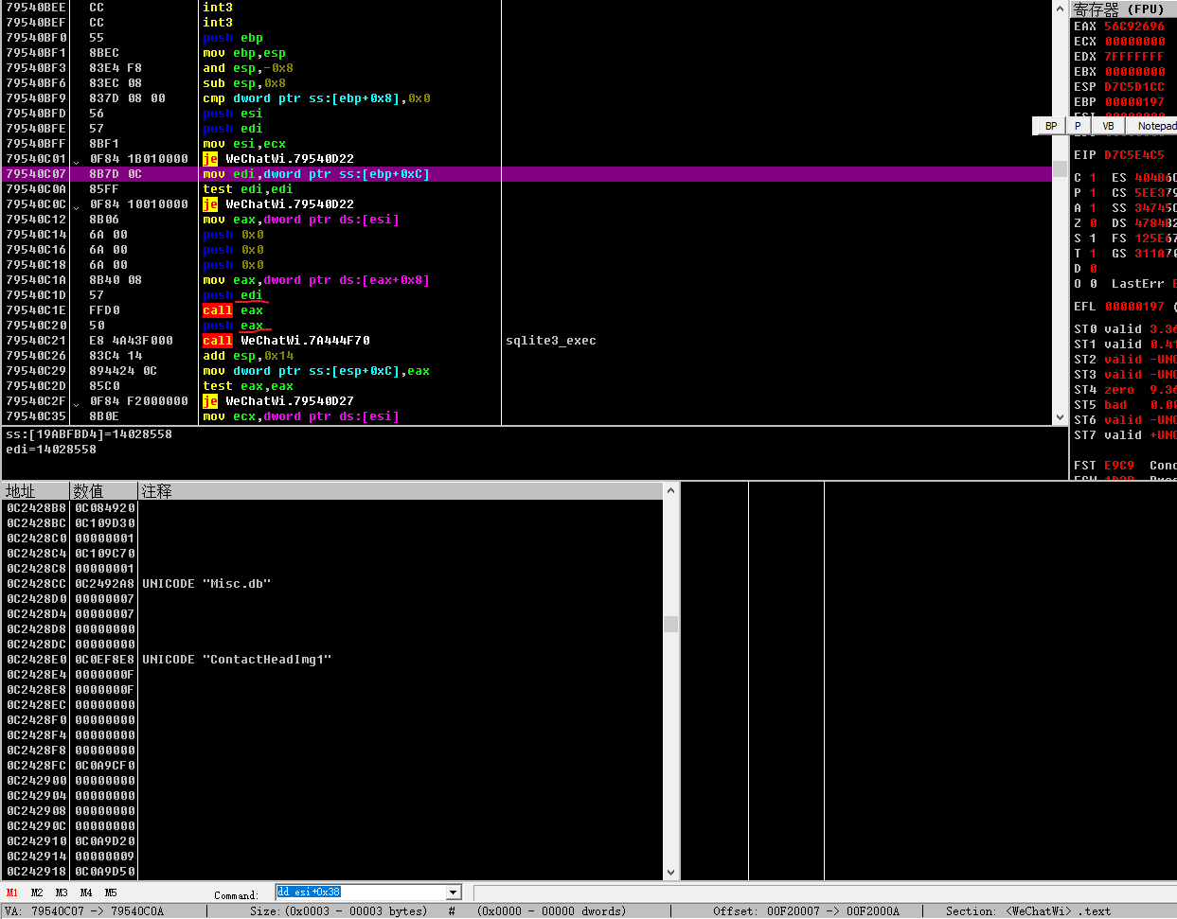The image size is (1177, 919).
Task: Switch to dump tab M3
Action: pos(61,892)
